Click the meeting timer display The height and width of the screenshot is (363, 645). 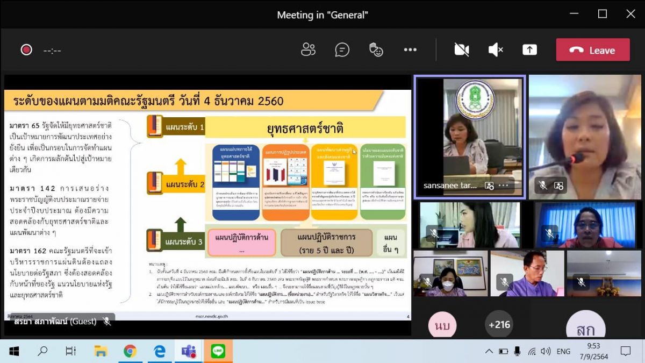pos(52,51)
